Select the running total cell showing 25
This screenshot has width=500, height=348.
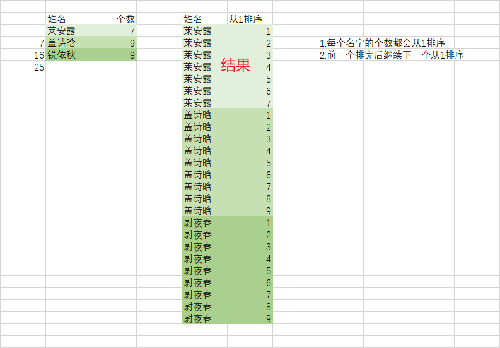click(x=23, y=67)
